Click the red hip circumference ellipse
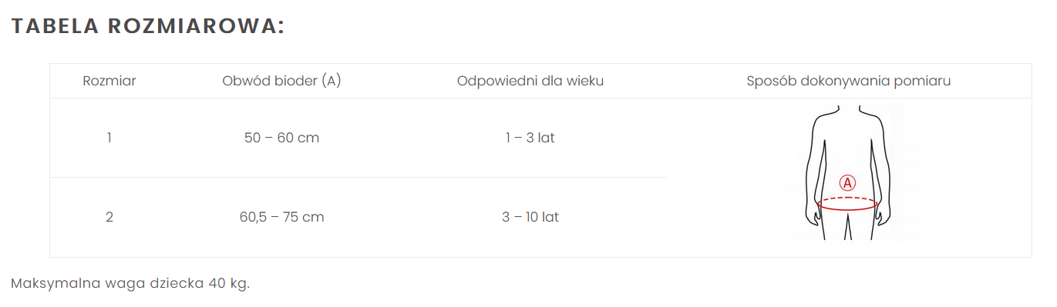 (847, 204)
